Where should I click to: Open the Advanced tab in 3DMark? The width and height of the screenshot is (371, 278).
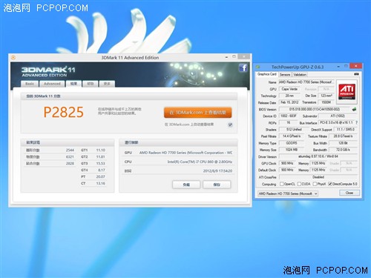[x=52, y=84]
